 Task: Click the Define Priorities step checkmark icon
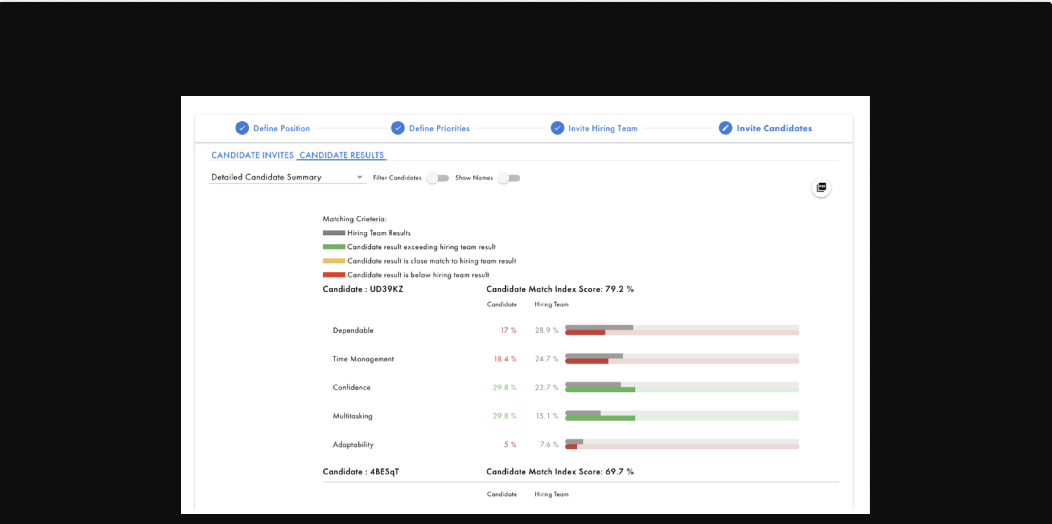(x=397, y=128)
